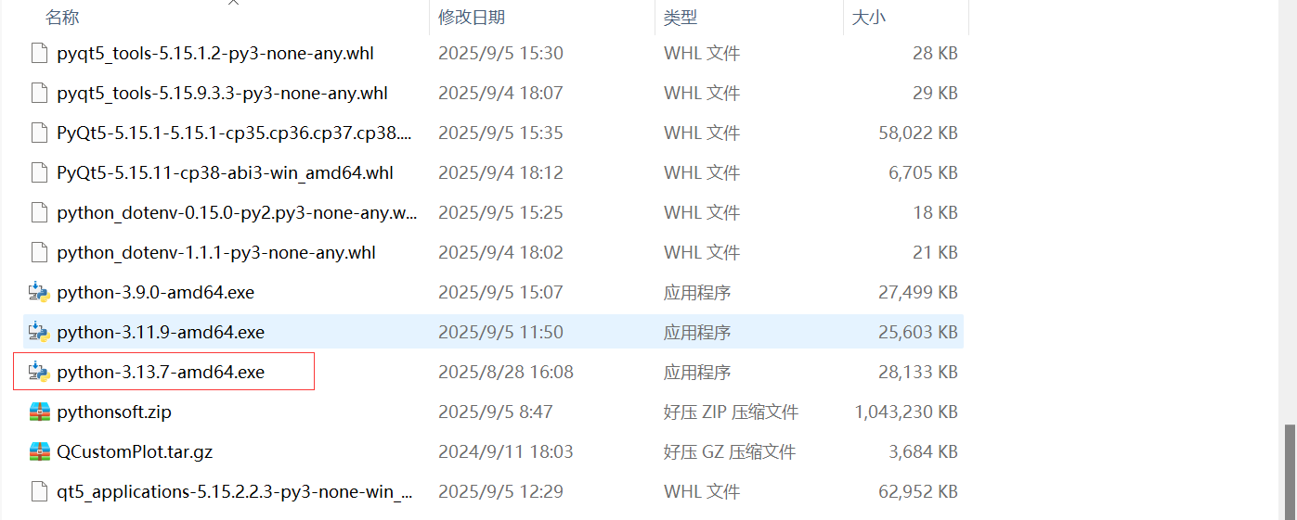Sort files by the 名称 column header
1297x520 pixels.
[62, 18]
